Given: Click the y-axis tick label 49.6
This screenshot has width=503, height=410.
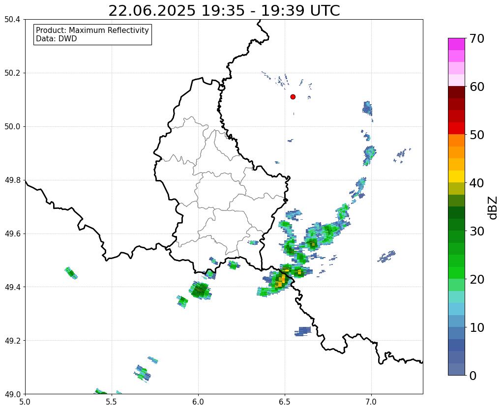Looking at the screenshot, I should pyautogui.click(x=12, y=234).
